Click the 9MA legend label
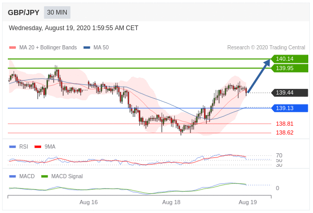 click(50, 147)
